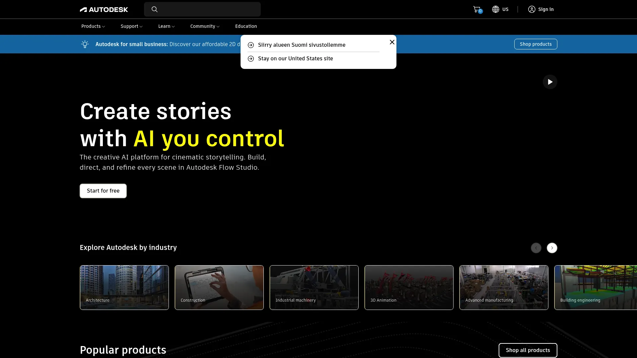Open the Advanced manufacturing card

(x=504, y=287)
